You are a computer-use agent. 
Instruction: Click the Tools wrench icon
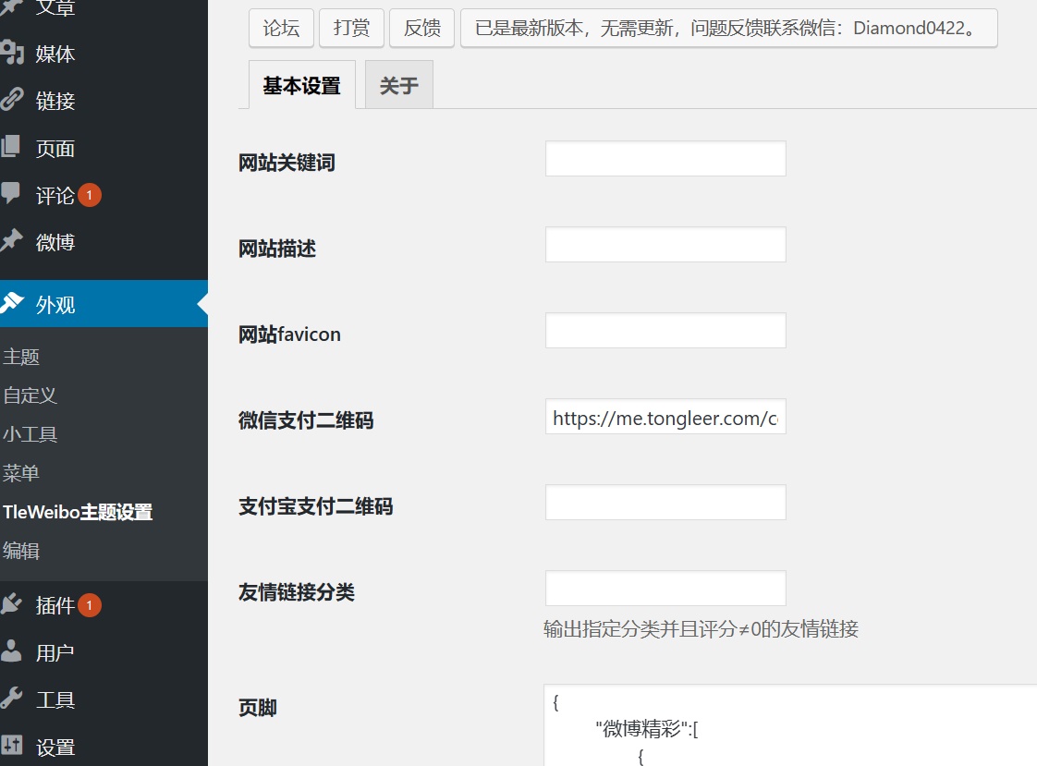(11, 699)
